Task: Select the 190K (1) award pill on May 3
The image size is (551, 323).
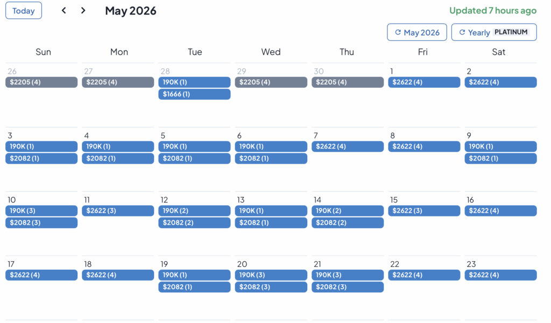Action: (x=41, y=146)
